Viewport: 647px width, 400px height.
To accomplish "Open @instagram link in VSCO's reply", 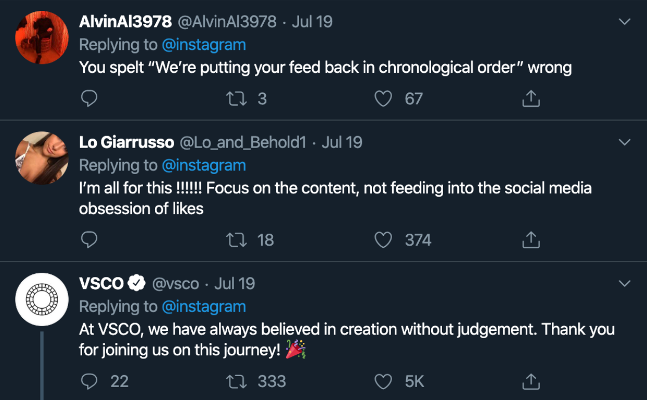I will coord(203,306).
